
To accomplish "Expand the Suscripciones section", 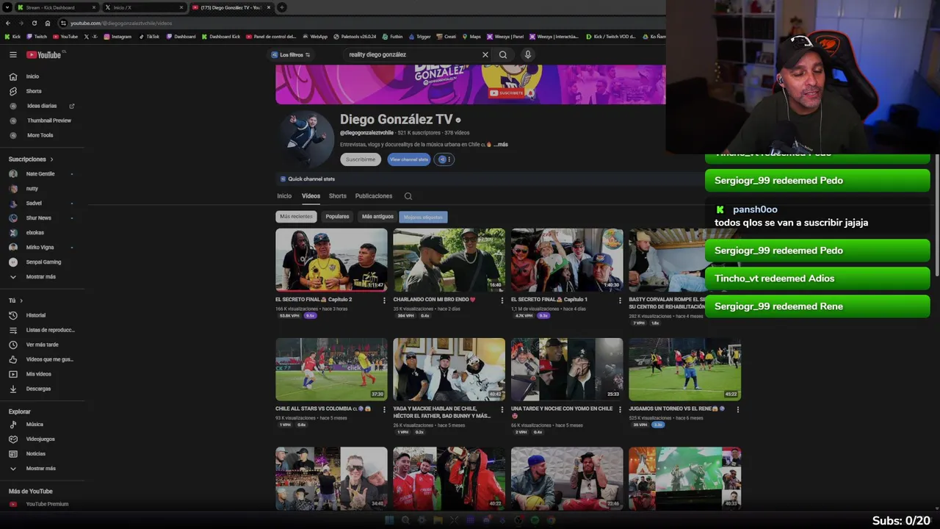I will [31, 159].
